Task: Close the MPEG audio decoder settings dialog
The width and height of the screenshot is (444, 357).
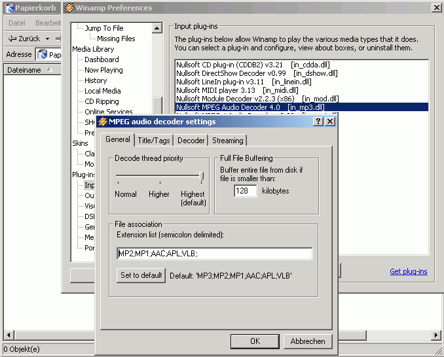Action: coord(330,122)
